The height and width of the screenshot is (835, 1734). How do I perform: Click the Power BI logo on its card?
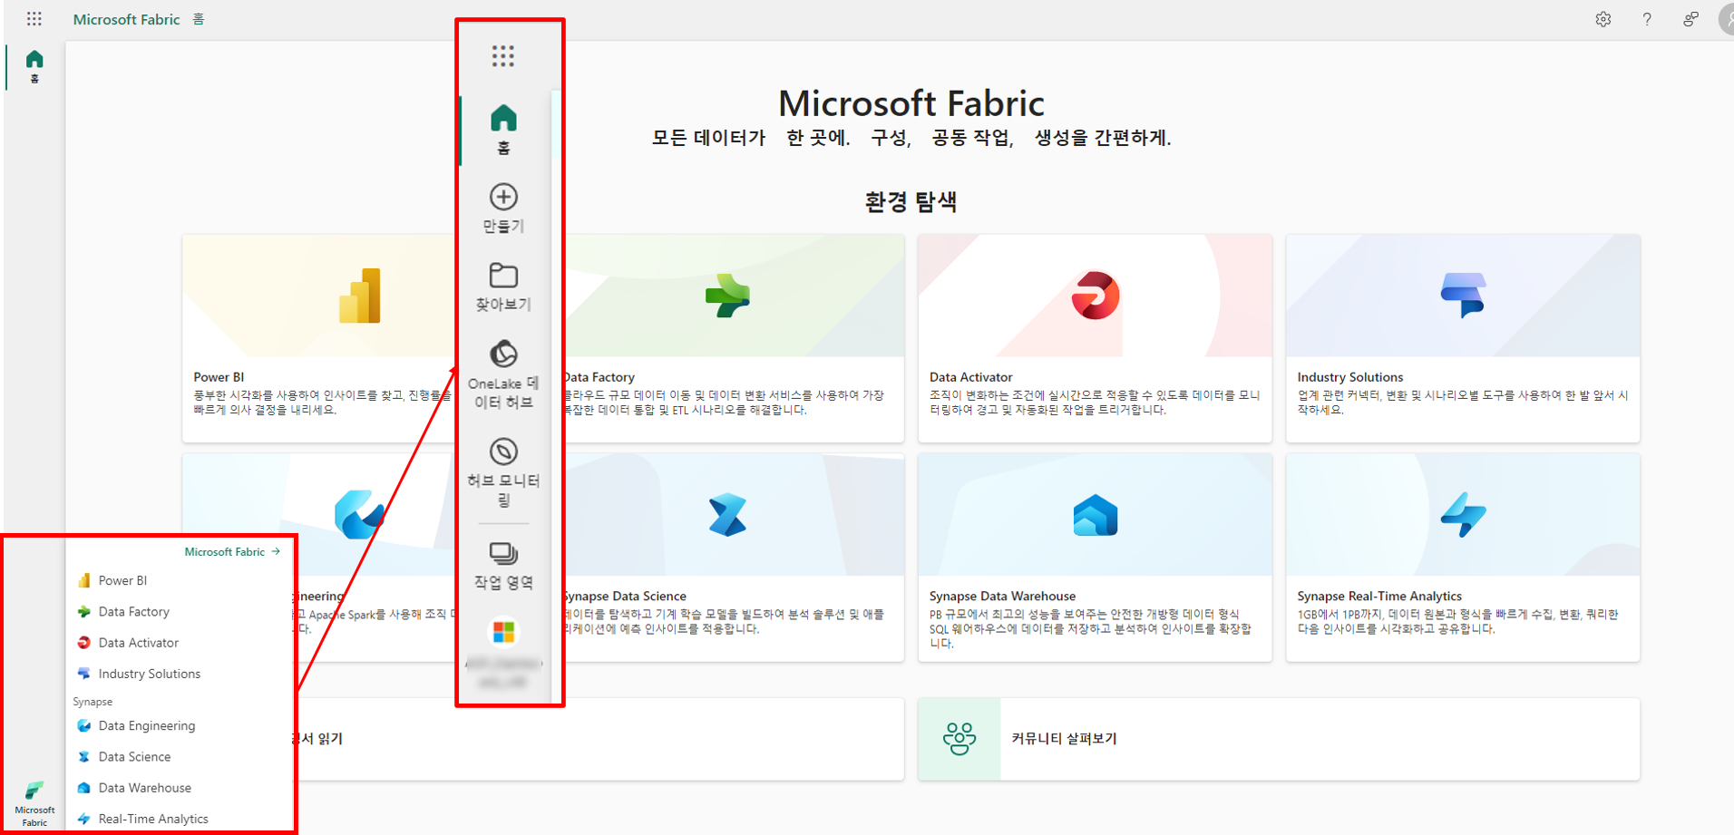click(x=360, y=296)
